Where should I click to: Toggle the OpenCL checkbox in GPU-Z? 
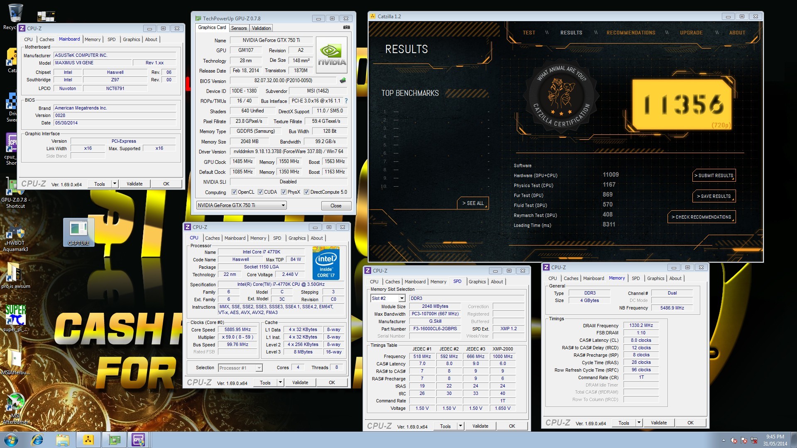(234, 192)
